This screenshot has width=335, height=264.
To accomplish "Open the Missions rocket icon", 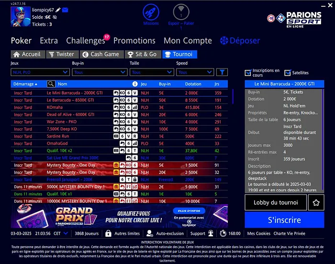I will 151,12.
